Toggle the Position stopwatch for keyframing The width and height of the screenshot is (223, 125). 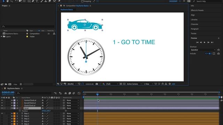[20, 111]
